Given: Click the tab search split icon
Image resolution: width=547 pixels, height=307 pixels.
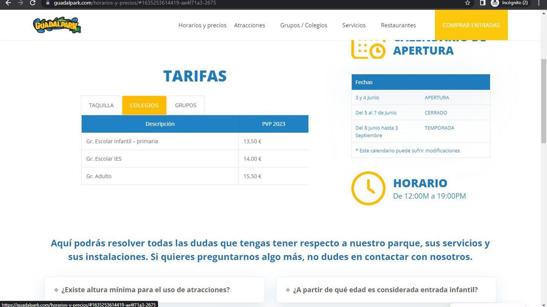Looking at the screenshot, I should [482, 3].
